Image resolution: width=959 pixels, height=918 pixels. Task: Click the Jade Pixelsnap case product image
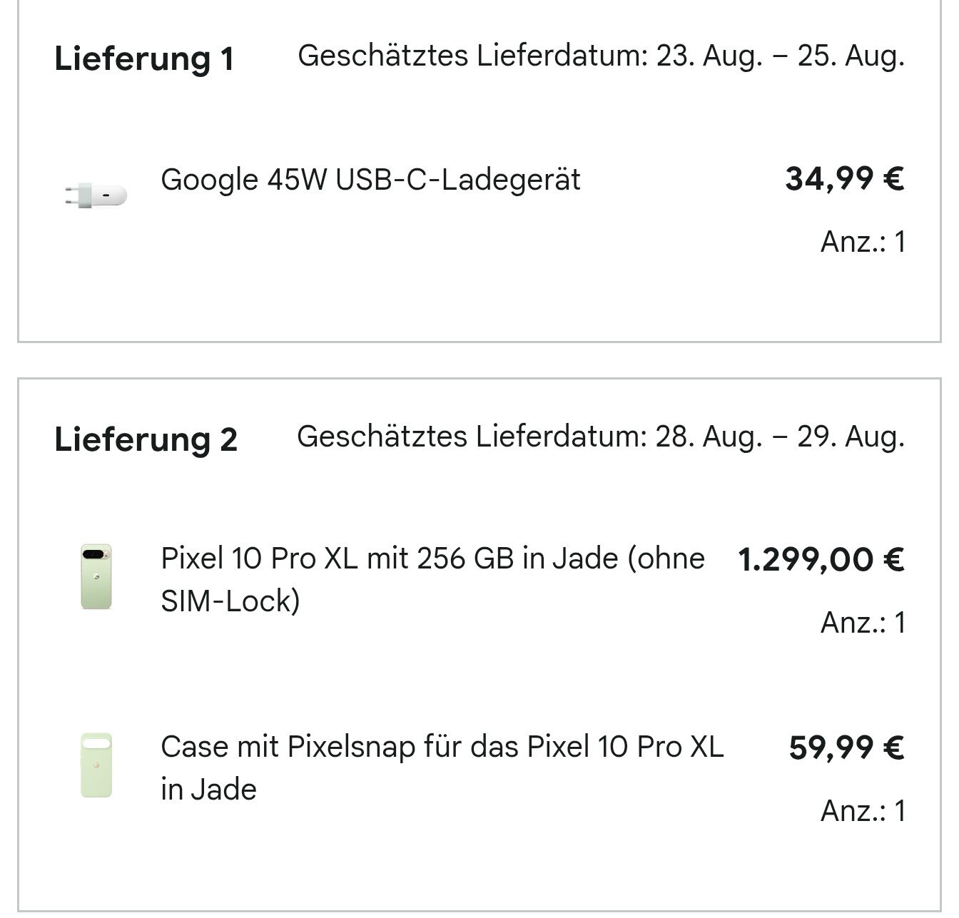[x=96, y=765]
